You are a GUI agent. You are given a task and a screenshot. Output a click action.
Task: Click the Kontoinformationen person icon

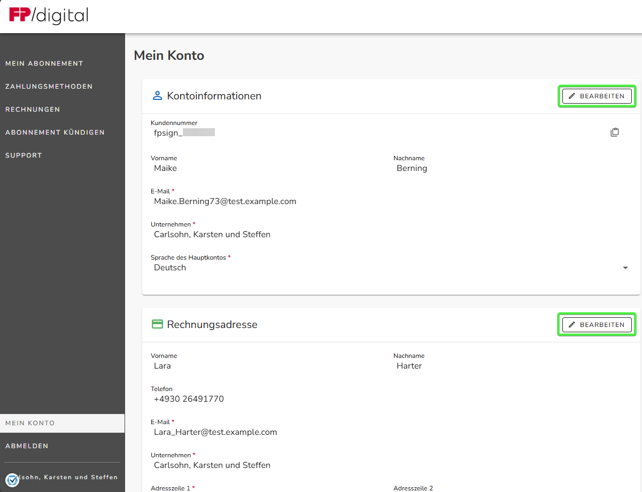[x=157, y=96]
